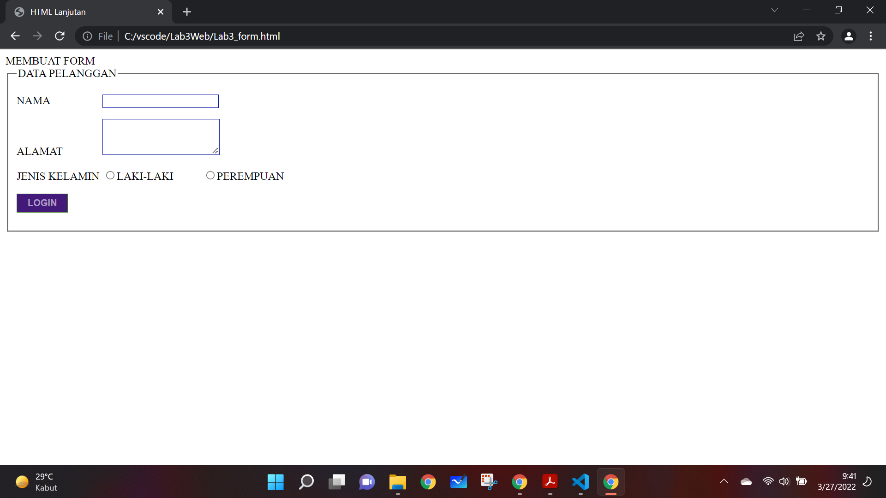Click the site information File badge

point(97,36)
